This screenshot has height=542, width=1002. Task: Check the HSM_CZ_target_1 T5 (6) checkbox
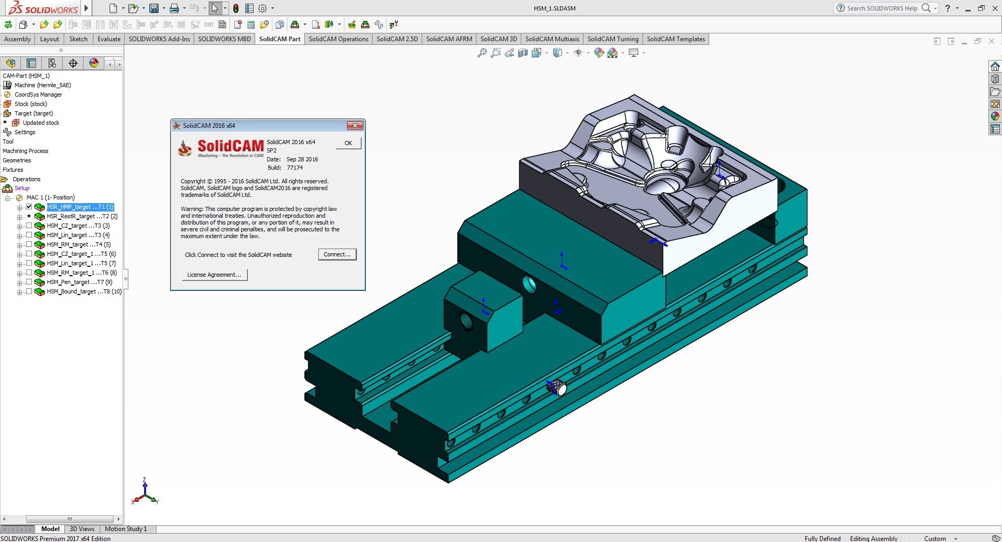coord(29,254)
